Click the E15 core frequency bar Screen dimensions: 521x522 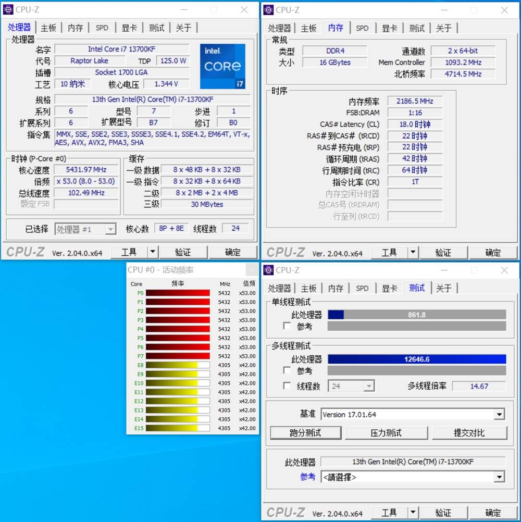tap(178, 428)
